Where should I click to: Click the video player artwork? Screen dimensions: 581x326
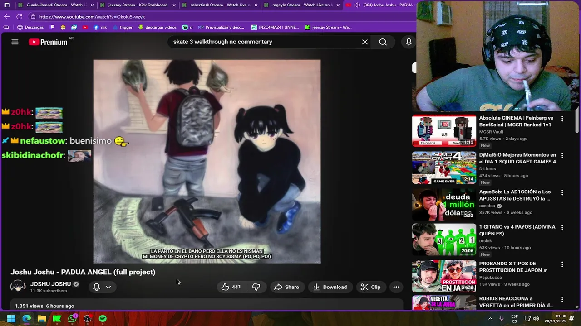(207, 161)
